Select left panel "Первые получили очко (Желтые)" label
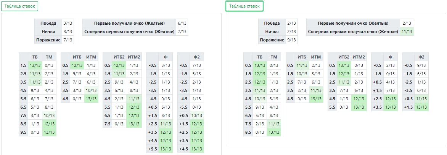 [129, 24]
